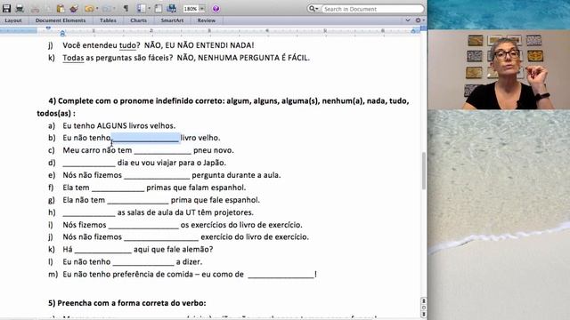570x320 pixels.
Task: Open Redo history dropdown arrow
Action: pos(114,9)
